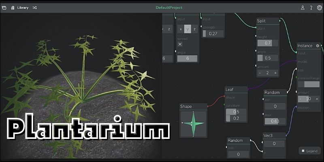
Task: Edit the angle value 6 field under spread
Action: [188, 58]
